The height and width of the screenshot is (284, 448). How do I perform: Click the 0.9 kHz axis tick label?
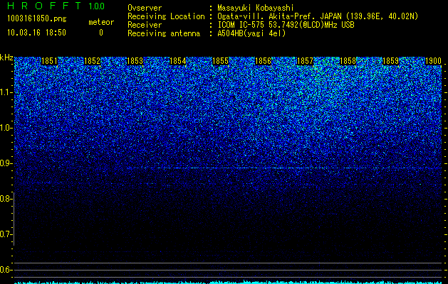(x=6, y=163)
